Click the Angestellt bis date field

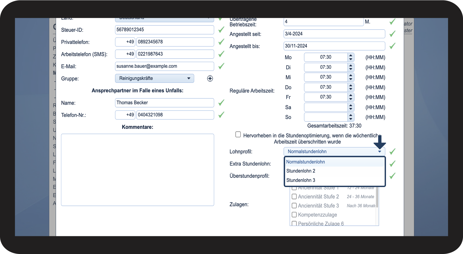pos(334,46)
